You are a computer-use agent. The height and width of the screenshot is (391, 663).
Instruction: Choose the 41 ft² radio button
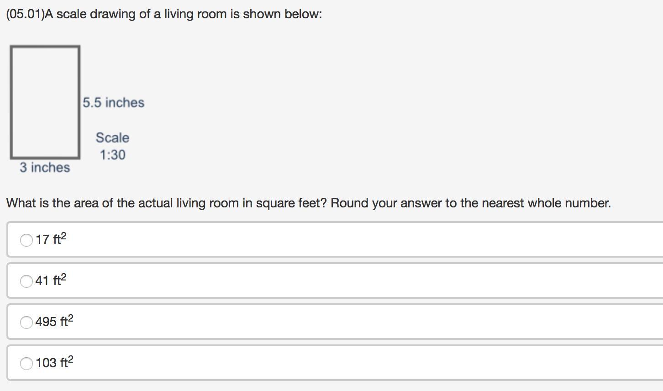(26, 281)
